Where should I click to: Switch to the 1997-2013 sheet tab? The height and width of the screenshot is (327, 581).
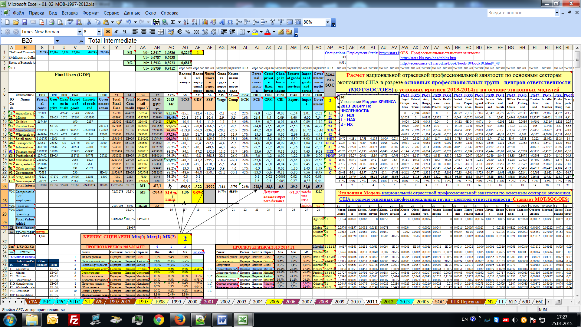[x=120, y=302]
